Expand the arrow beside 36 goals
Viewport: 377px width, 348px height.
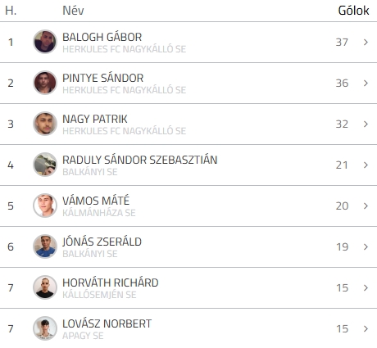(366, 83)
